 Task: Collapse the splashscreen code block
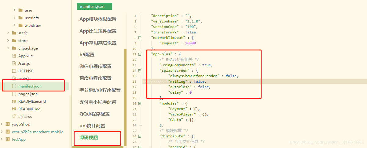tap(140, 71)
